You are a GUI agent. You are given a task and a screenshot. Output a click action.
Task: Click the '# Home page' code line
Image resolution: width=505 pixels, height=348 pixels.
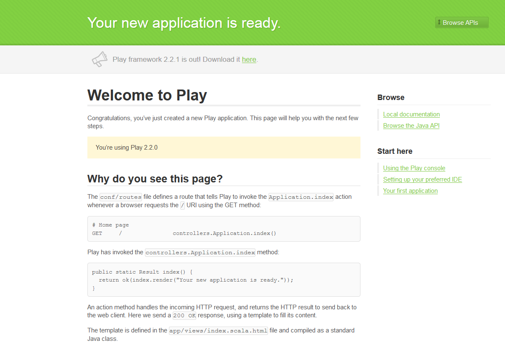pyautogui.click(x=110, y=225)
